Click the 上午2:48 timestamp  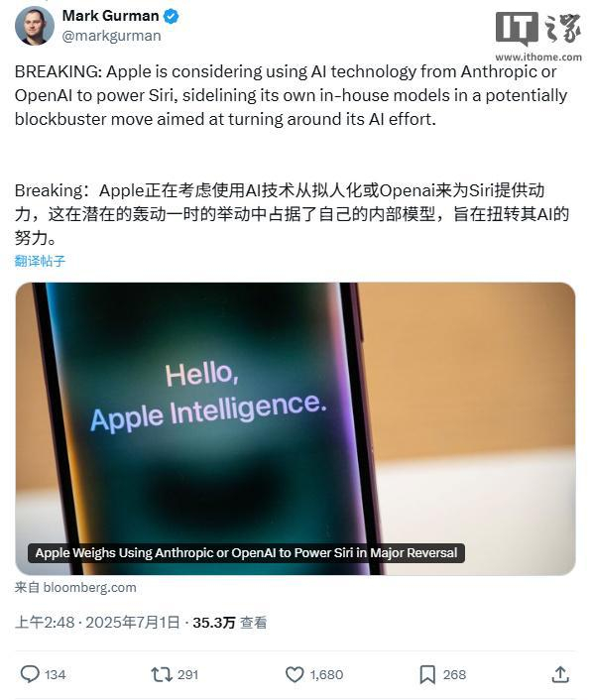pyautogui.click(x=45, y=623)
